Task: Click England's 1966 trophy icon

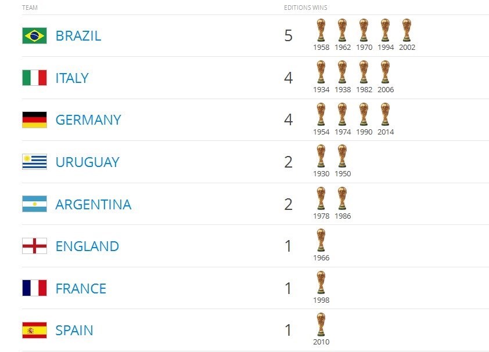Action: coord(321,240)
